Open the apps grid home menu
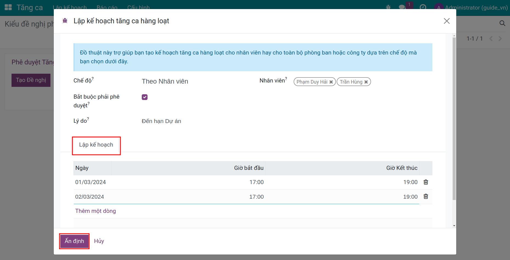Viewport: 510px width, 260px height. [8, 7]
